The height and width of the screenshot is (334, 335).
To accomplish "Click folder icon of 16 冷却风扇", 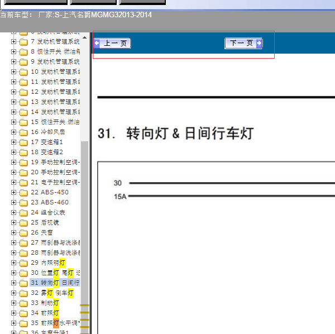I will 23,132.
